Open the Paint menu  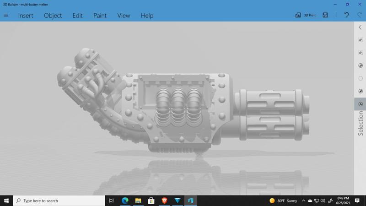(100, 16)
